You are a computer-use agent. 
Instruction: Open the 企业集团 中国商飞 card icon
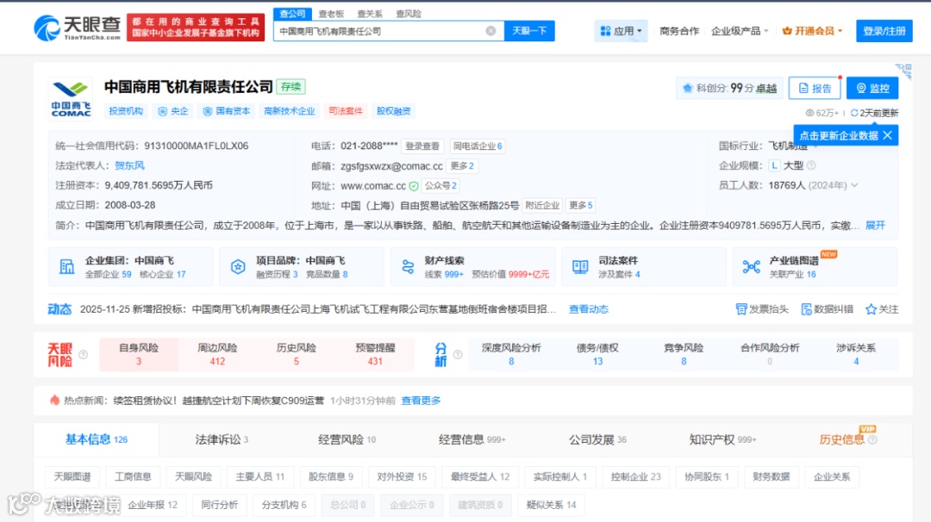(x=67, y=267)
